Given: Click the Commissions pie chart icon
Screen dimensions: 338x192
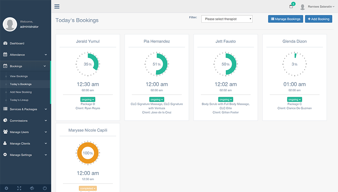Looking at the screenshot, I should 5,121.
